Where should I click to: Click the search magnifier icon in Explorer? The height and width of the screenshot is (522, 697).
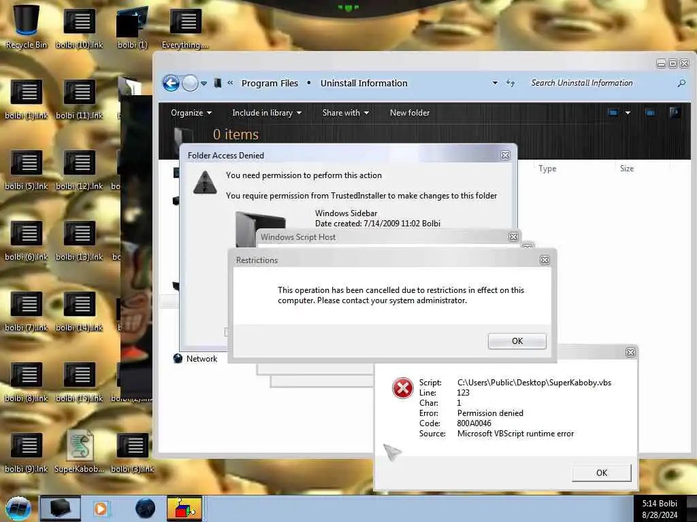[x=681, y=83]
